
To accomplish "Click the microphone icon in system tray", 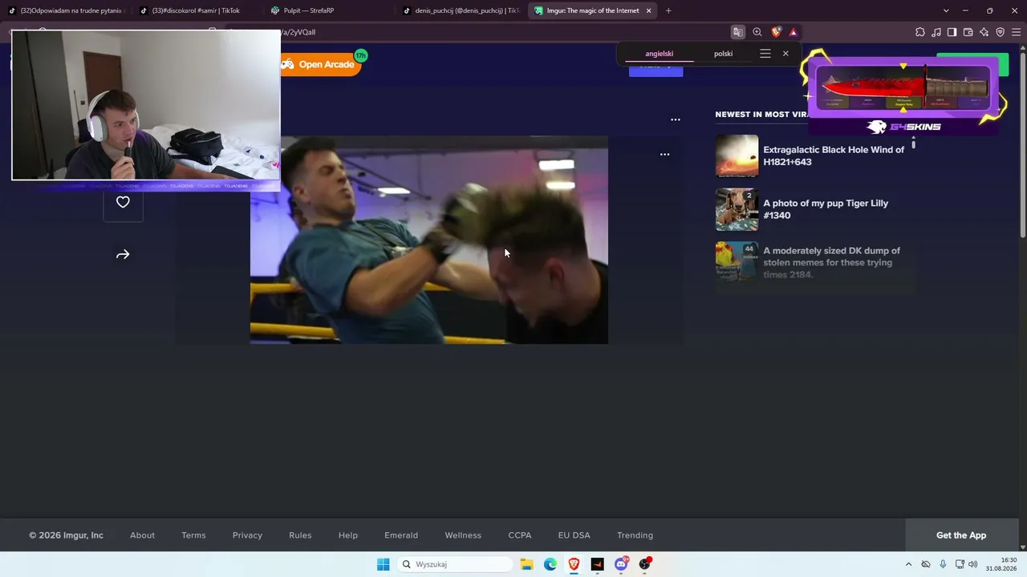I will click(943, 564).
